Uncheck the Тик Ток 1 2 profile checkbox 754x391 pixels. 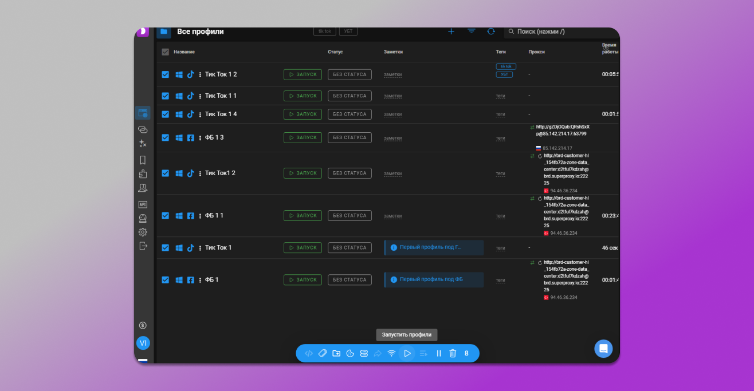(x=166, y=74)
